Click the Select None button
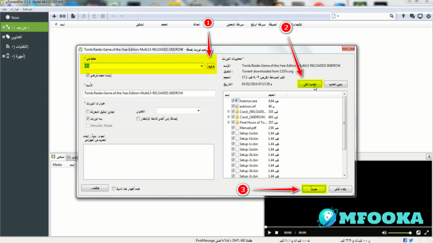Image resolution: width=433 pixels, height=243 pixels. pos(336,84)
